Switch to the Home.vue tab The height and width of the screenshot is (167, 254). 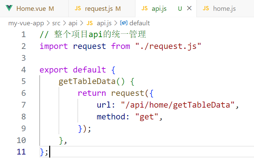(34, 8)
